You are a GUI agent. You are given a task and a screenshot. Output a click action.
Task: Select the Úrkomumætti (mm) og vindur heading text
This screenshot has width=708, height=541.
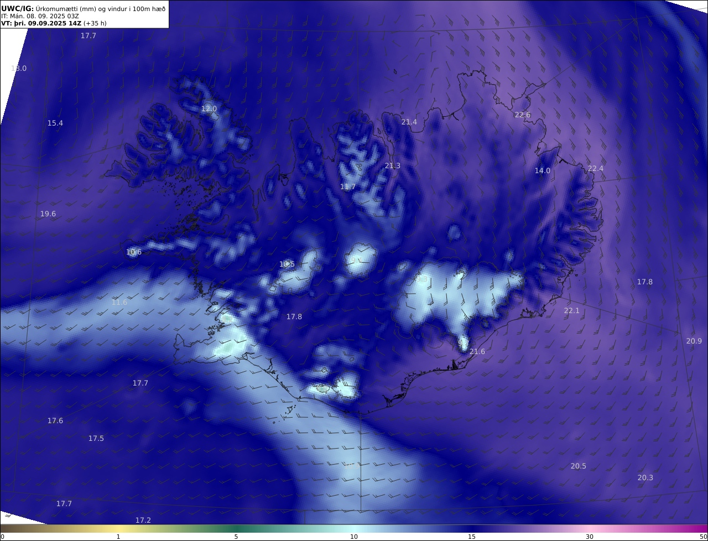click(101, 9)
